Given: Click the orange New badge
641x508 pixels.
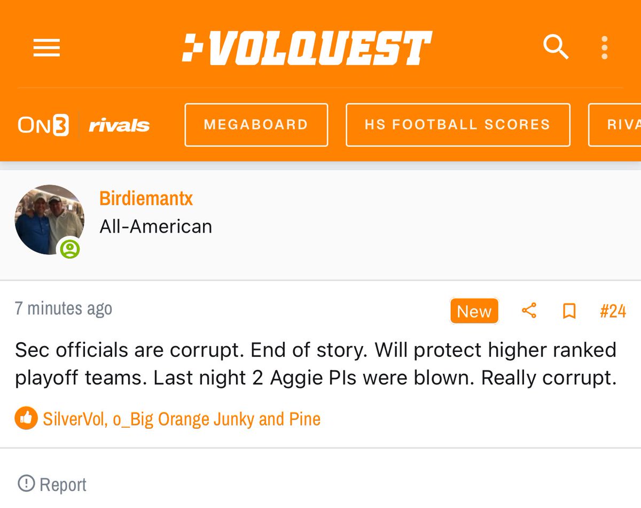Looking at the screenshot, I should pyautogui.click(x=474, y=311).
